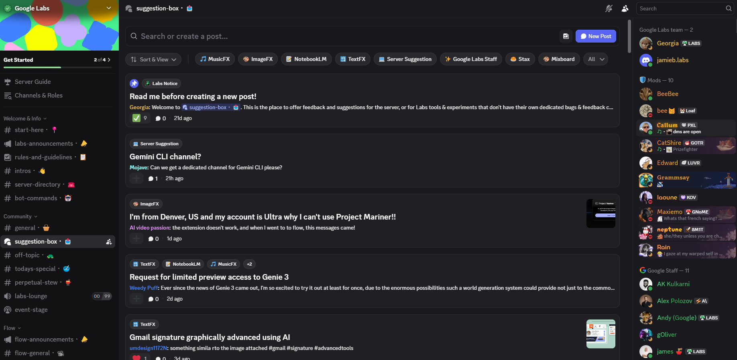
Task: Click add members icon beside suggestion-box channel
Action: (x=109, y=242)
